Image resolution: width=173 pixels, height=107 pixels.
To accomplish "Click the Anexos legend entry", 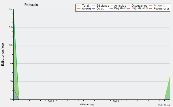I will point(84,8).
